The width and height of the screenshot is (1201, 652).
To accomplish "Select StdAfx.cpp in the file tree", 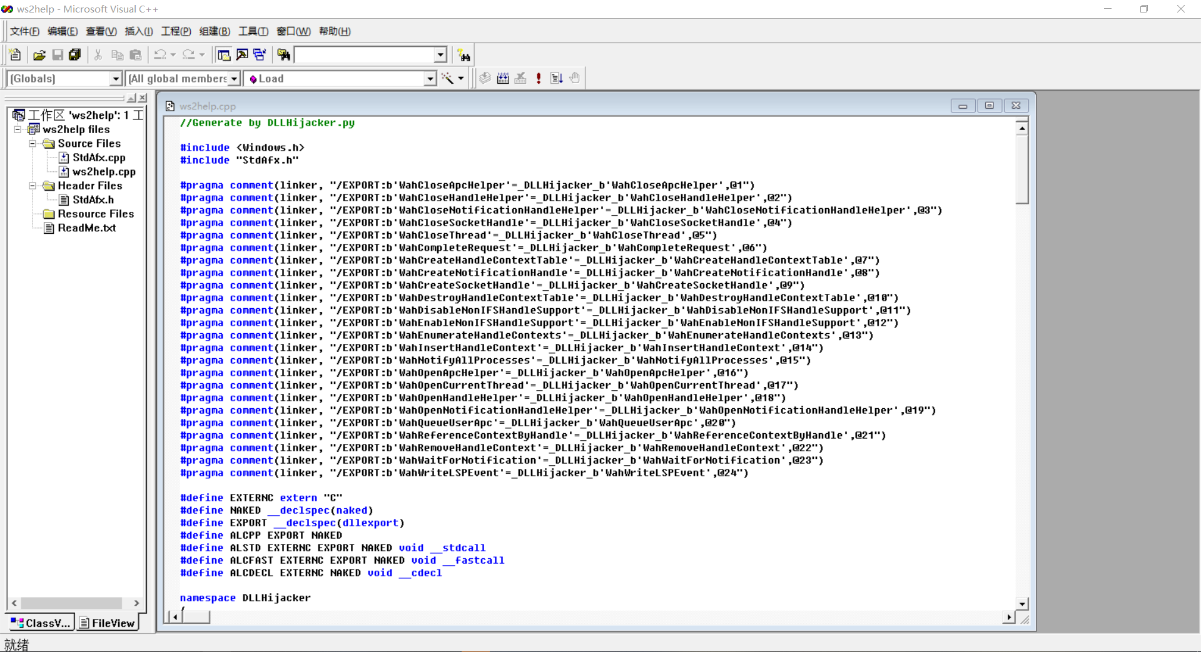I will pos(99,158).
